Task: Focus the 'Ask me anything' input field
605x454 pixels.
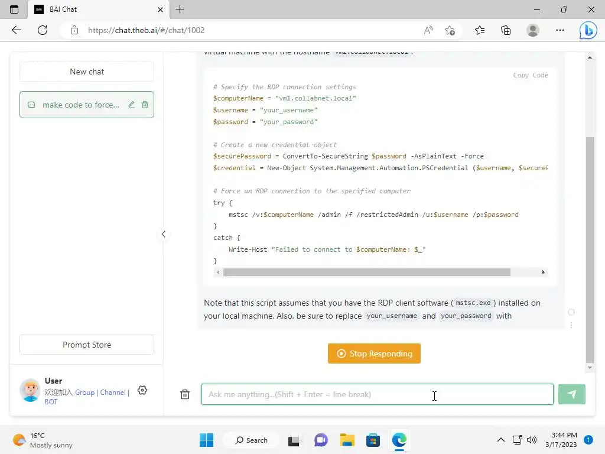Action: point(378,394)
